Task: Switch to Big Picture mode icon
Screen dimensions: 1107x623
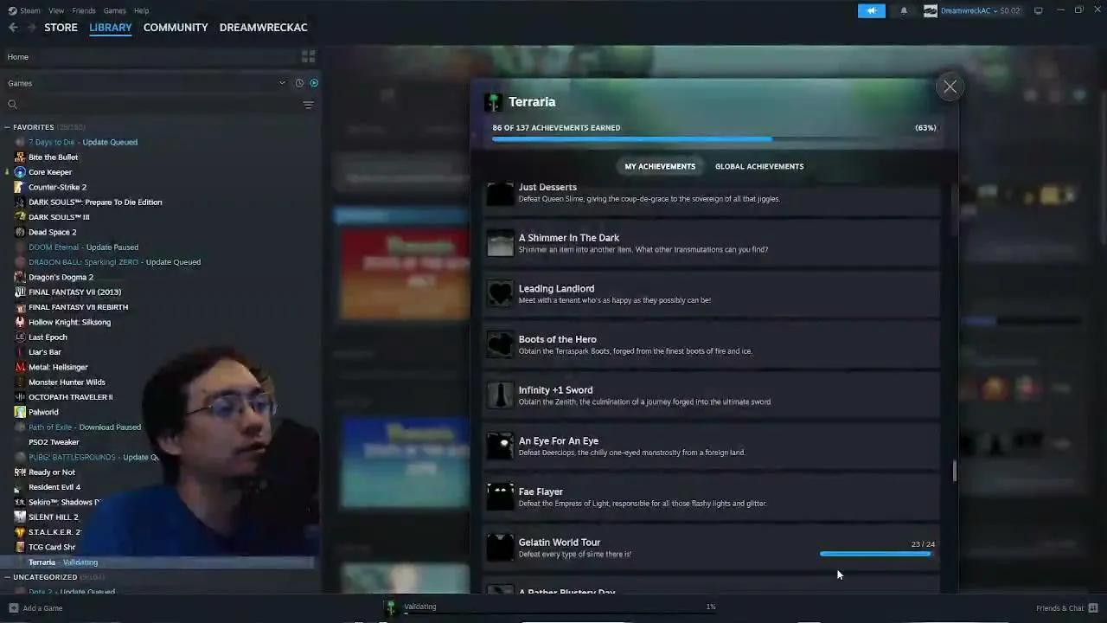Action: 1039,10
